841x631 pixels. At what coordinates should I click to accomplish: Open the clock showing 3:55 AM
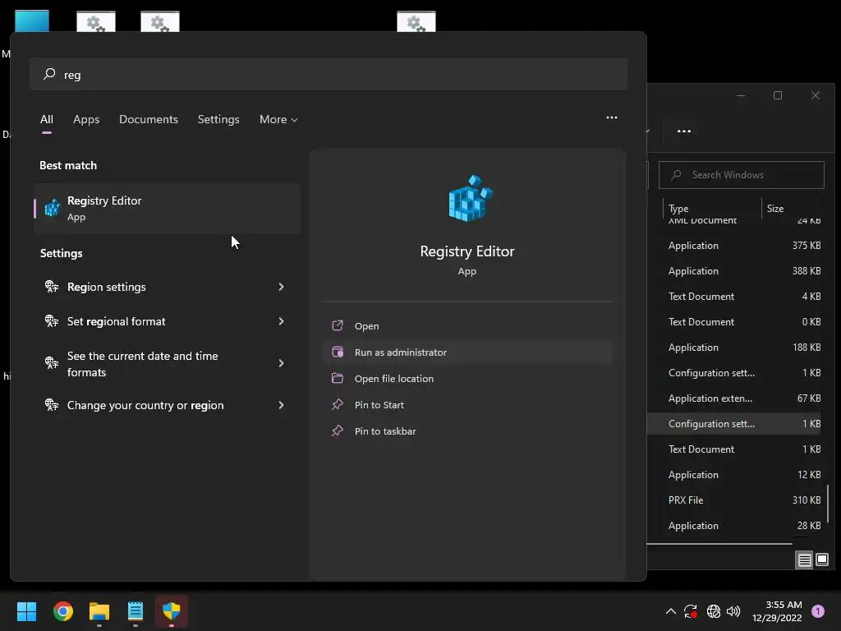click(777, 611)
